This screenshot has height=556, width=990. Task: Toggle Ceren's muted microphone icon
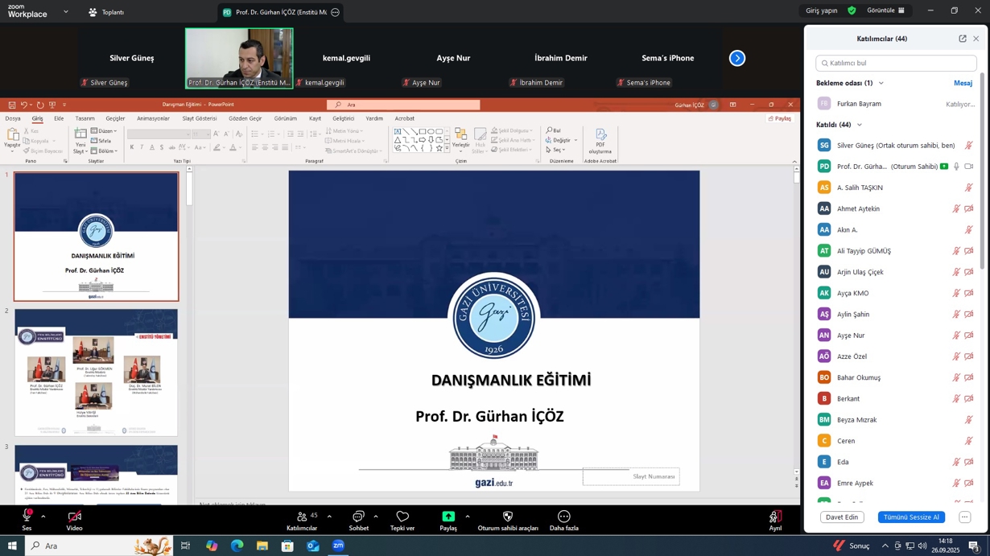(969, 441)
